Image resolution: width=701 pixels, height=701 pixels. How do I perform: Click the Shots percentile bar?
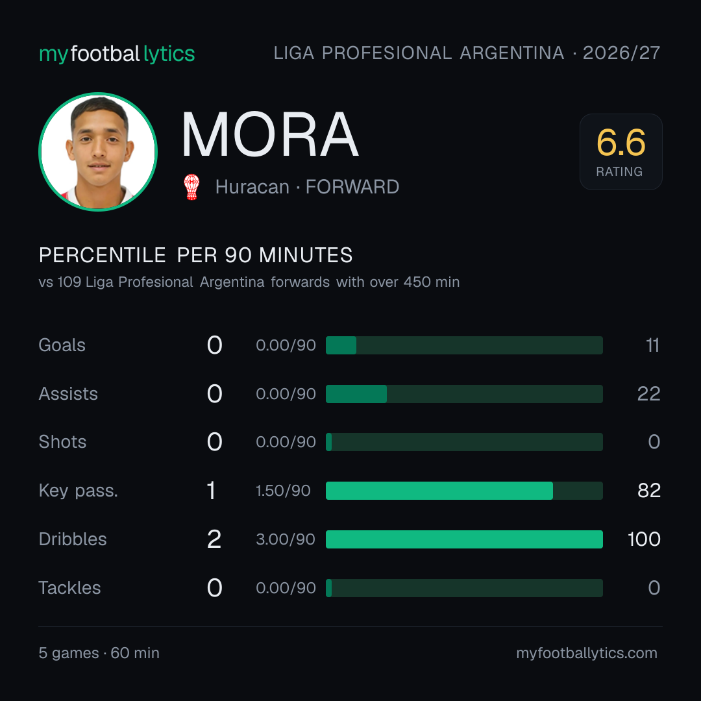click(464, 442)
